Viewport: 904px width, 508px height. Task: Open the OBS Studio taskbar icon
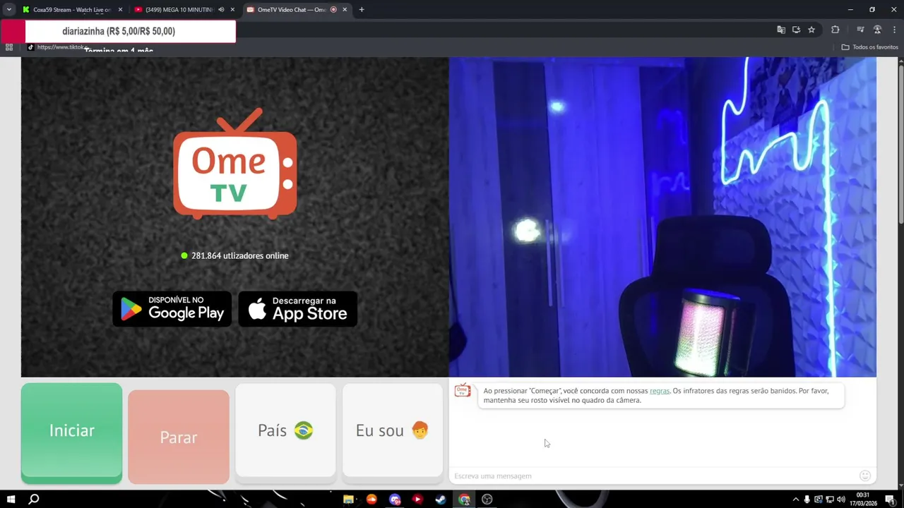pyautogui.click(x=487, y=500)
